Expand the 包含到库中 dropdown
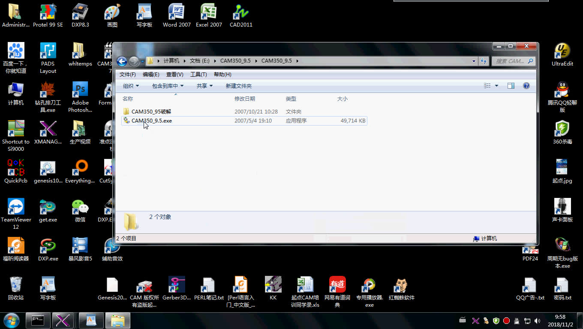Screen dimensions: 583x329 (168, 86)
